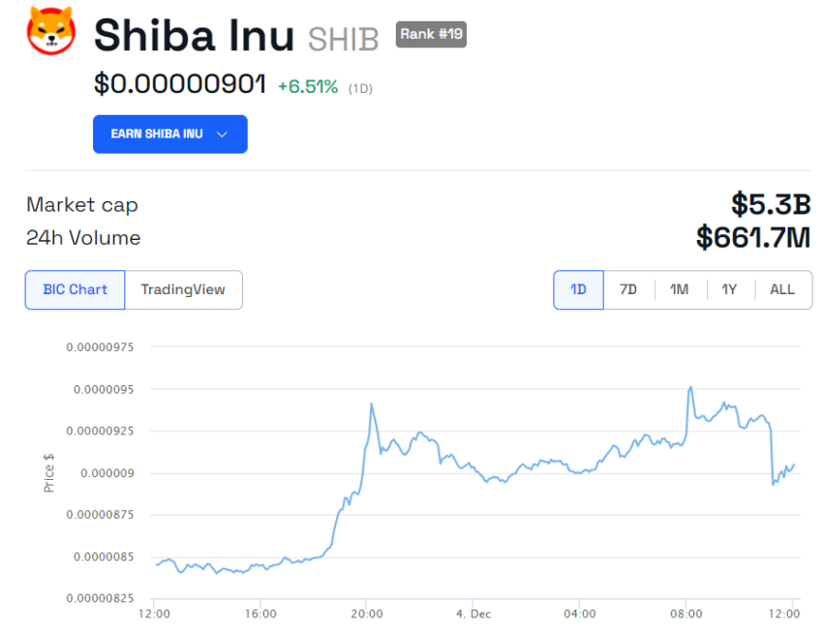
Task: Click the Price $ axis label
Action: pos(48,471)
